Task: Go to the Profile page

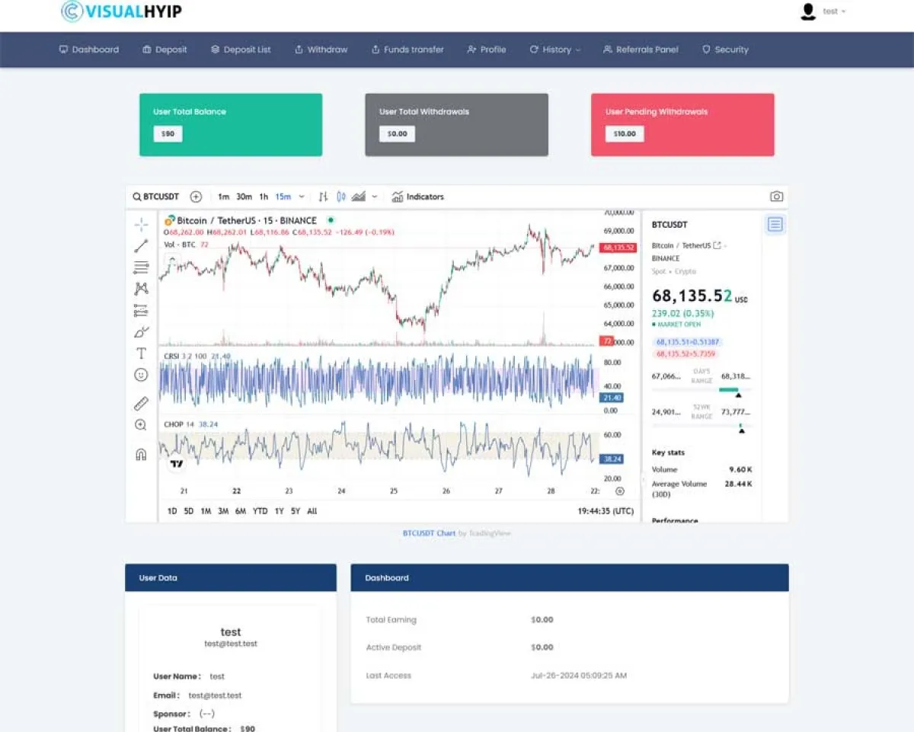Action: click(487, 50)
